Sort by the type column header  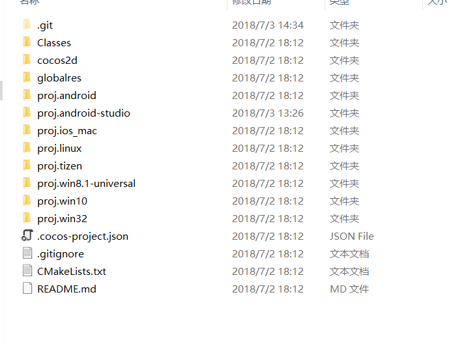pyautogui.click(x=340, y=2)
